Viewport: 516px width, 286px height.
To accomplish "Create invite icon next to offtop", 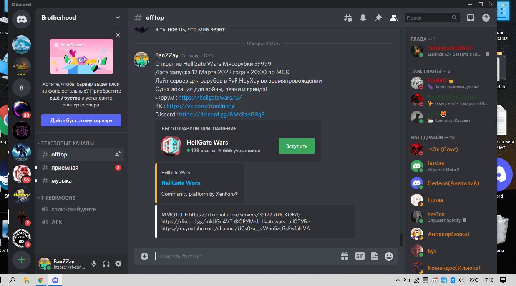I will pos(118,155).
